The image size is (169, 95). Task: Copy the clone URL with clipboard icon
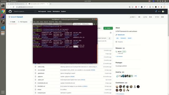[x=110, y=38]
